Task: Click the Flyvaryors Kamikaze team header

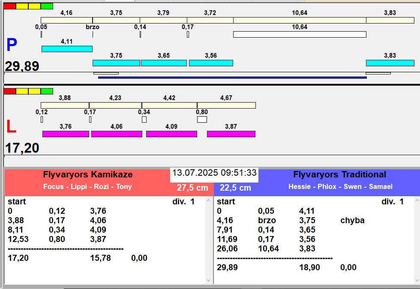Action: (x=88, y=174)
